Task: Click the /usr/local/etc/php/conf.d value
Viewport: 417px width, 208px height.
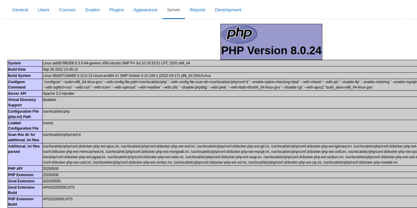Action: pyautogui.click(x=62, y=135)
